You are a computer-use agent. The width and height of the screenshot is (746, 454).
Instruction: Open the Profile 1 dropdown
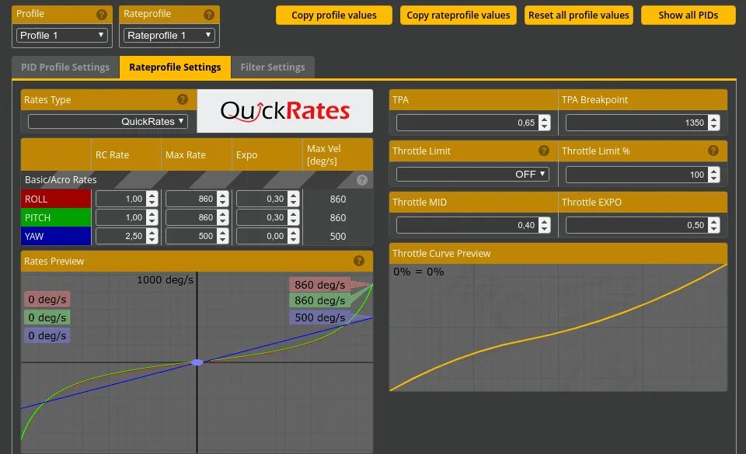pos(62,35)
